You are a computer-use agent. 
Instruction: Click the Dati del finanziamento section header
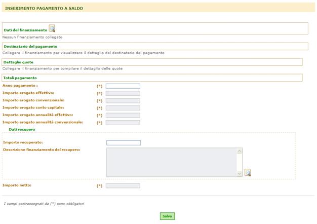(x=25, y=30)
